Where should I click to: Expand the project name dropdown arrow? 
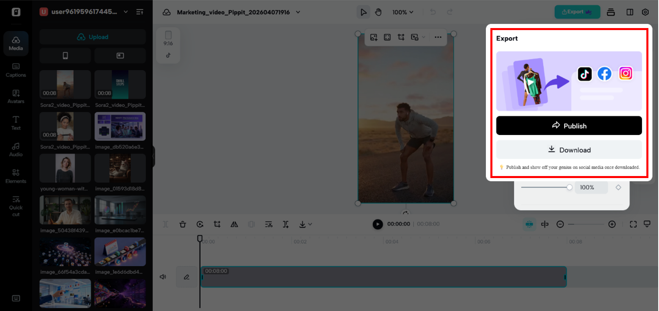pyautogui.click(x=298, y=12)
